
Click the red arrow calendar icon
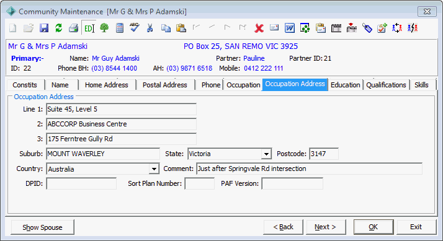click(352, 28)
